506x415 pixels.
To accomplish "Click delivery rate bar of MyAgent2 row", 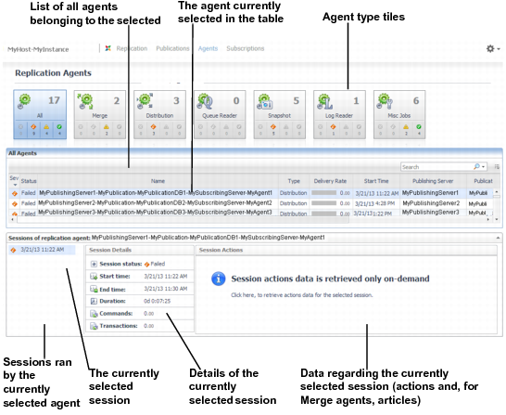I will point(323,203).
